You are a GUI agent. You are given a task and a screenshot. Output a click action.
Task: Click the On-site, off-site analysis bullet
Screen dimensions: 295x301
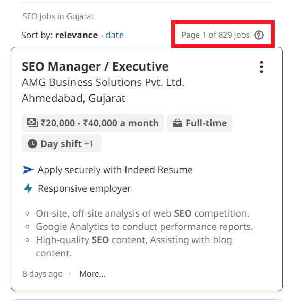point(142,213)
